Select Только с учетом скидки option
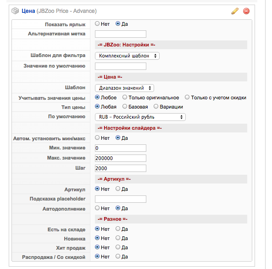 tap(187, 97)
